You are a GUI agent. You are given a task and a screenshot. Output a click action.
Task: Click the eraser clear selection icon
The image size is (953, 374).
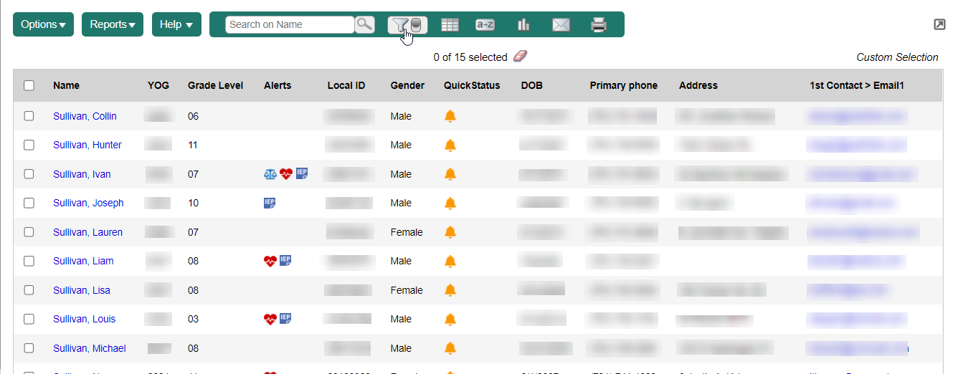click(520, 57)
